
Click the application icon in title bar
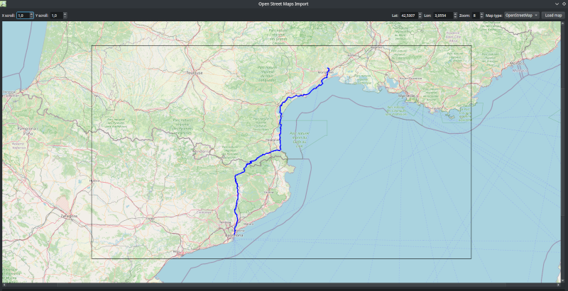4,4
